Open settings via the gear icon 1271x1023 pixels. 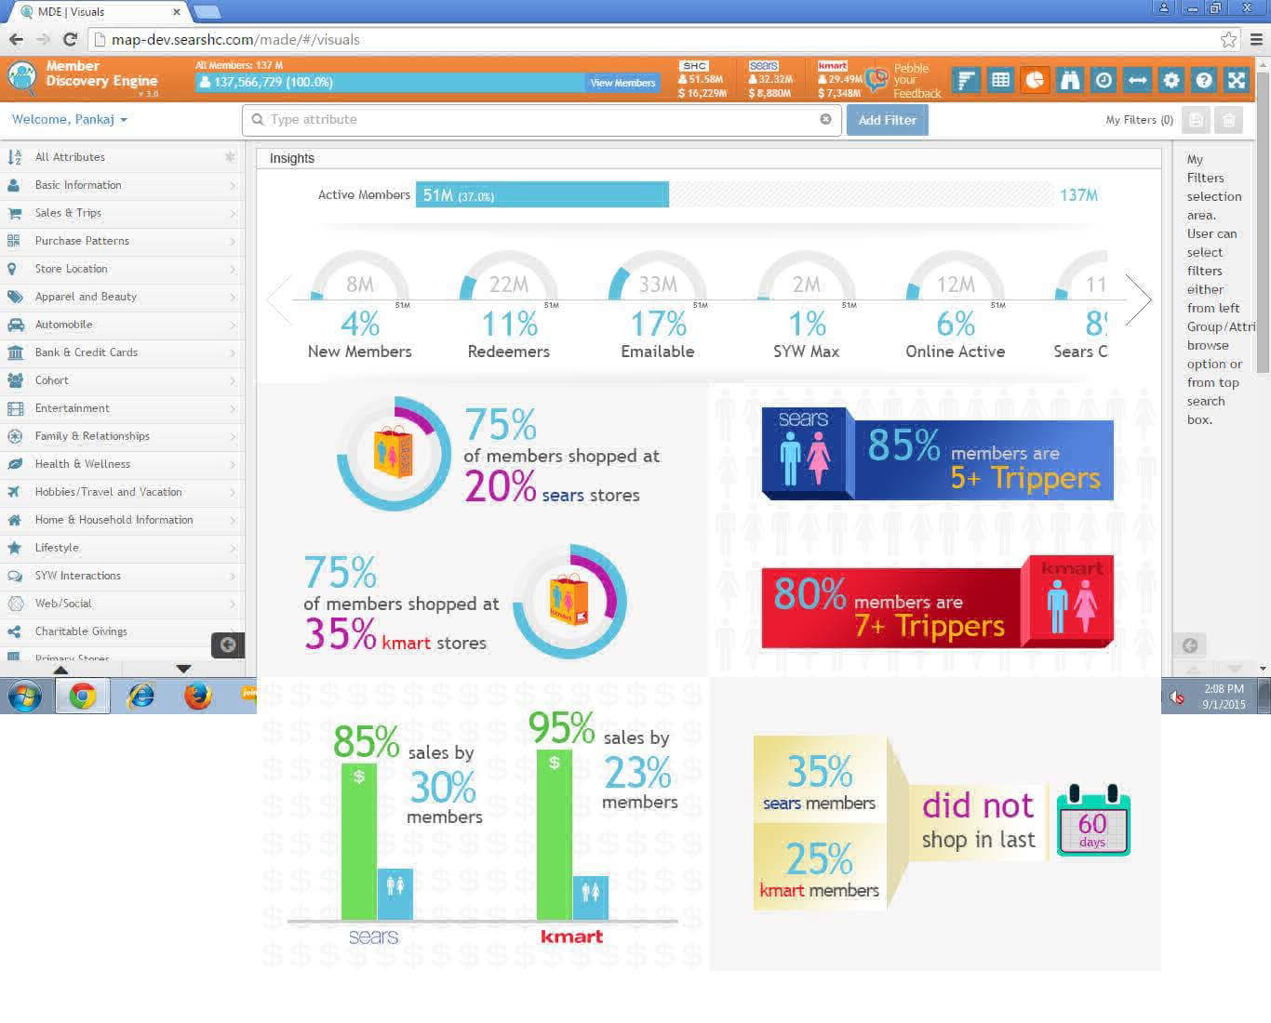pos(1171,81)
